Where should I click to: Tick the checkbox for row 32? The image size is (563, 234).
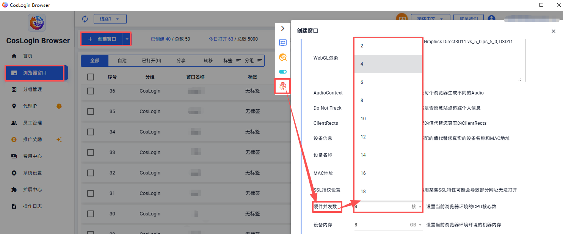(91, 173)
